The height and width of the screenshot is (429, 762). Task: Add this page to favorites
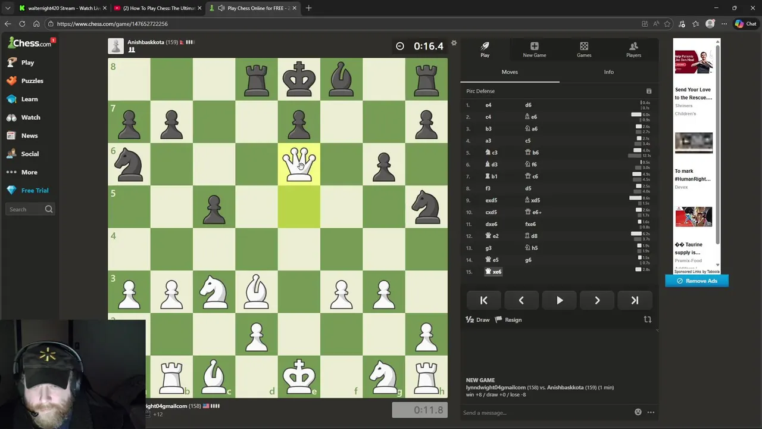pyautogui.click(x=667, y=24)
